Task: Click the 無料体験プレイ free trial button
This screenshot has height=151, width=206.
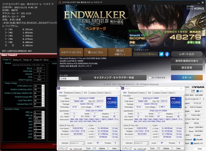Action: click(120, 52)
